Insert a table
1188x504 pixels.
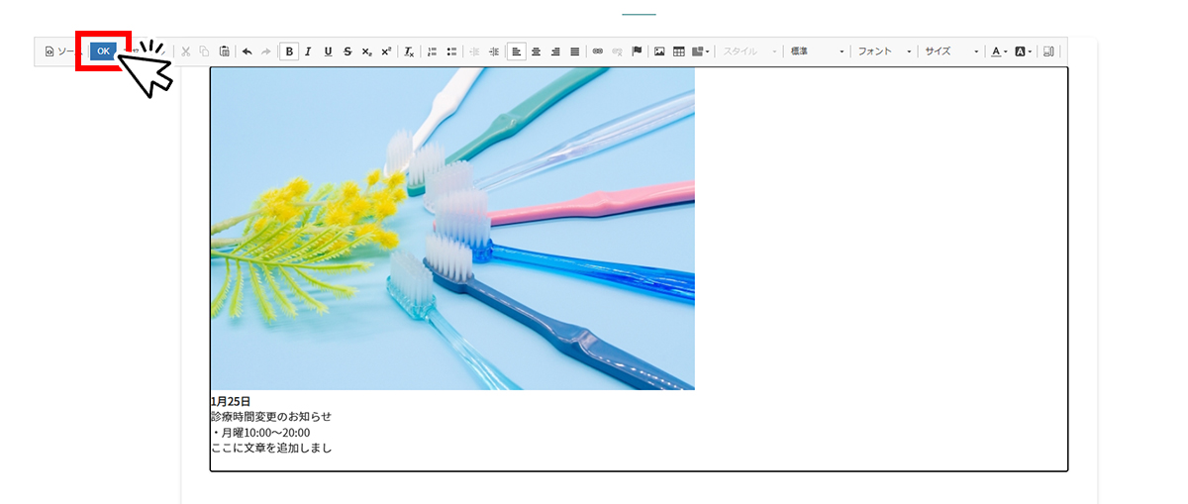(x=679, y=51)
